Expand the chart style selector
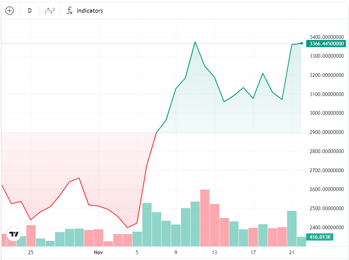Image resolution: width=349 pixels, height=260 pixels. (x=49, y=10)
